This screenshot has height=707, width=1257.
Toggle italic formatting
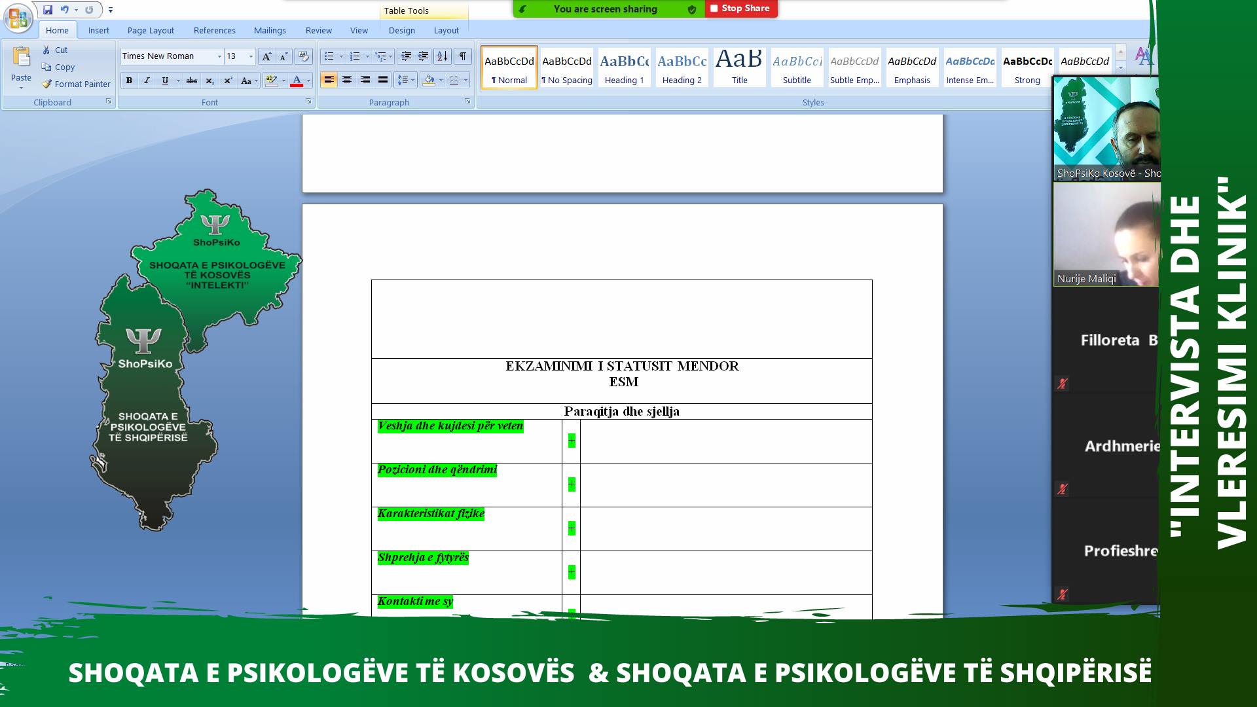(147, 81)
